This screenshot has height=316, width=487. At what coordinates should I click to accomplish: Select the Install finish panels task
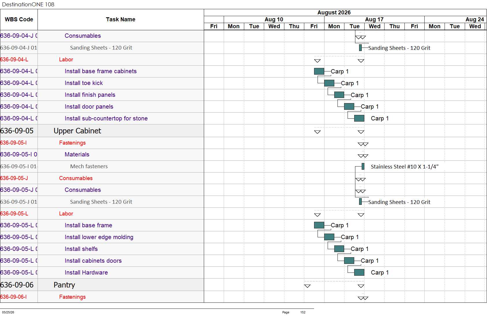point(90,95)
